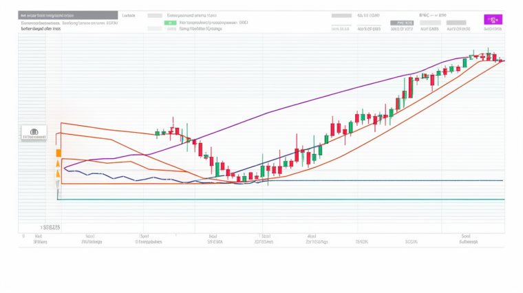
Task: Click the green indicator badge in header legend
Action: pos(170,23)
